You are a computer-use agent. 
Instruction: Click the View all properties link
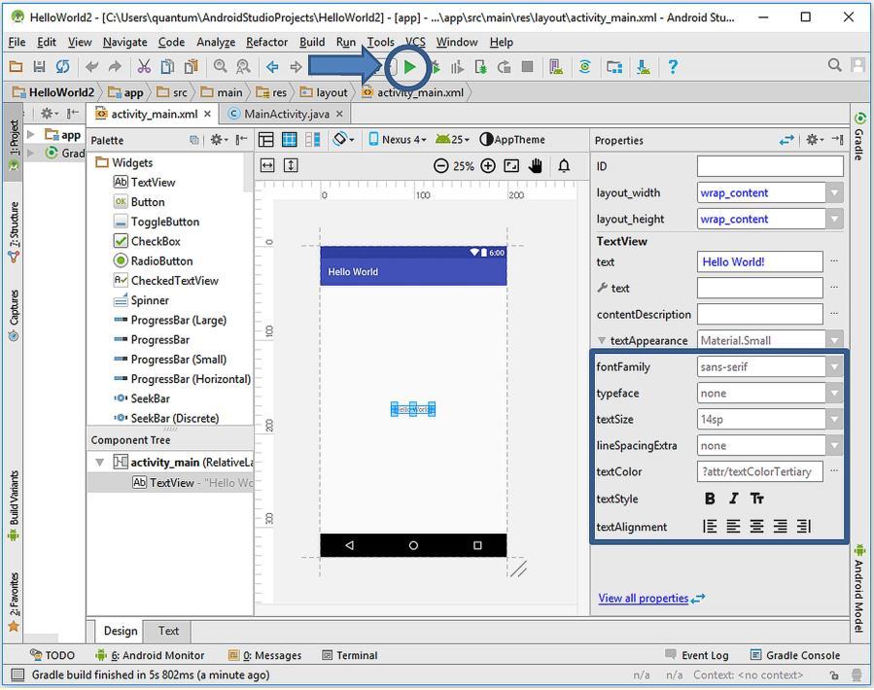(643, 598)
